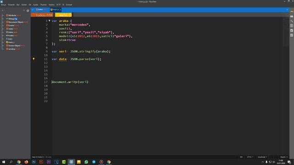The image size is (294, 165).
Task: Open index.html file in sidebar
Action: 12,29
